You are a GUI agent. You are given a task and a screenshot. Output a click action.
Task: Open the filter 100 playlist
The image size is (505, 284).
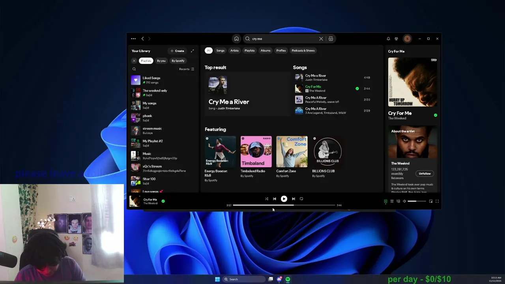pyautogui.click(x=163, y=181)
